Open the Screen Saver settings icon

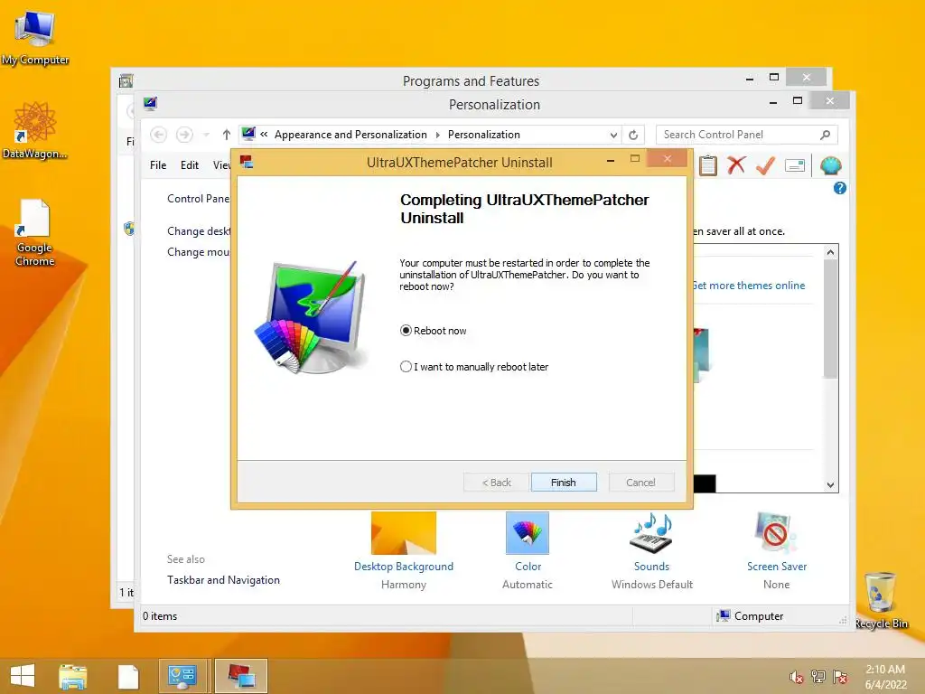[x=776, y=533]
